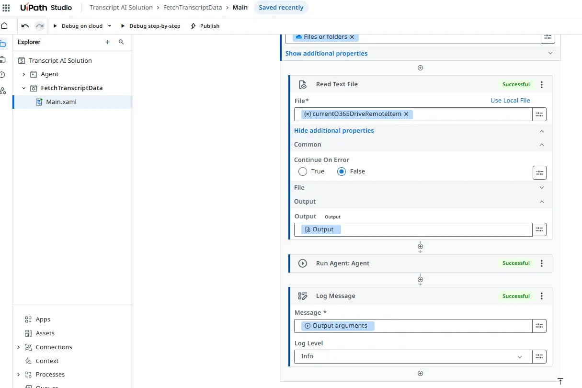Select the Run Agent: Agent activity
This screenshot has width=582, height=388.
point(420,263)
